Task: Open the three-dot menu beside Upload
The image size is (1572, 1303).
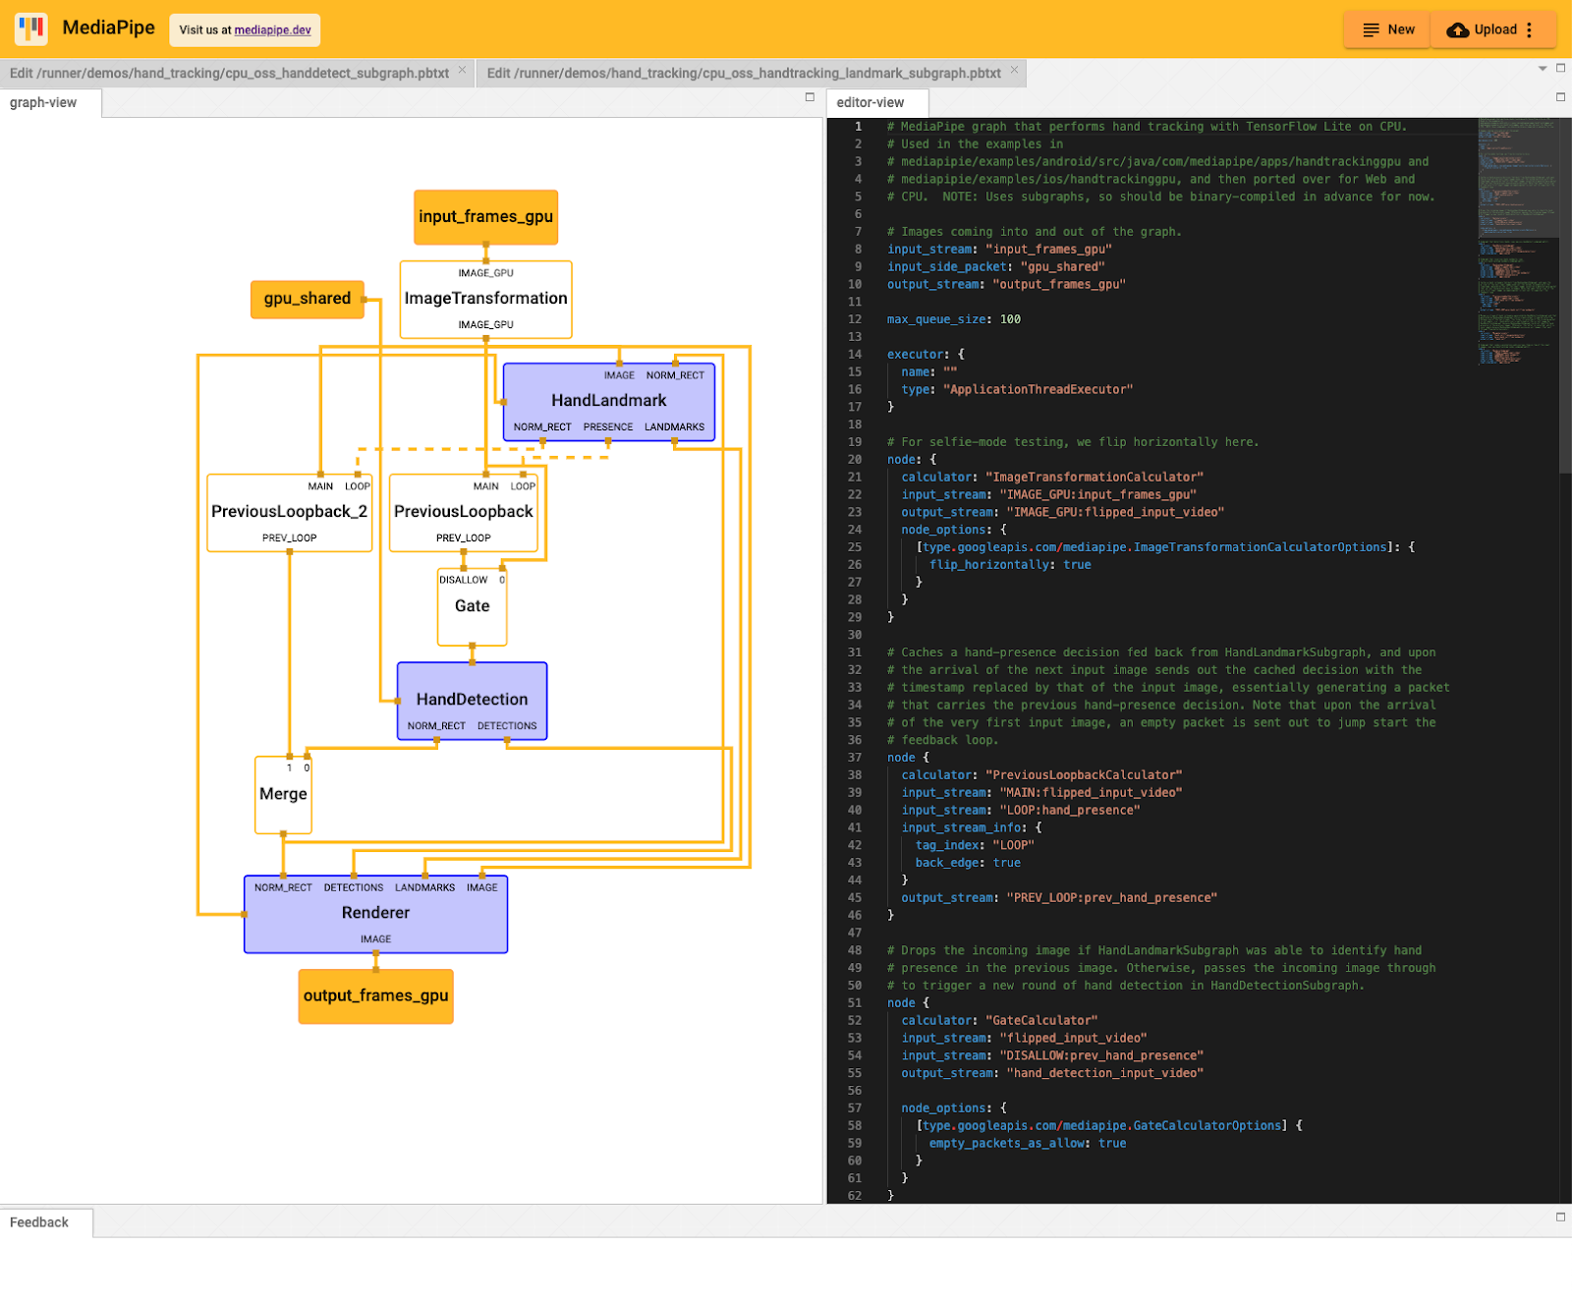Action: coord(1530,30)
